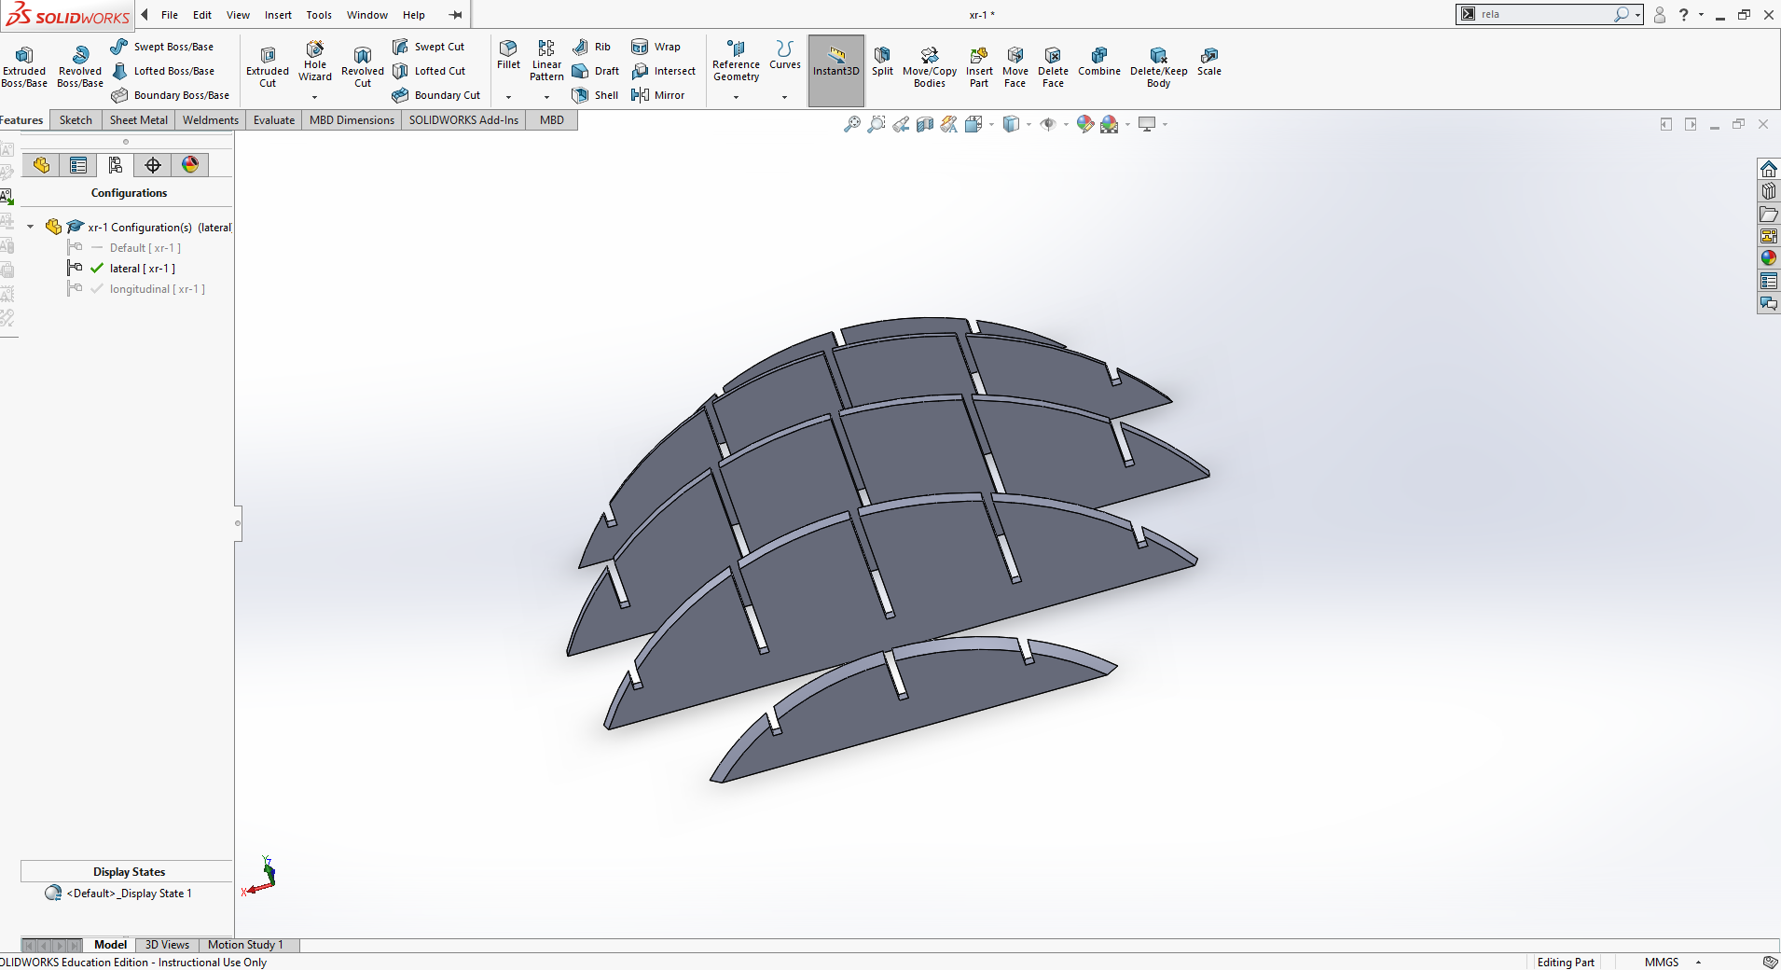Expand Reference Geometry dropdown arrow
This screenshot has width=1781, height=970.
coord(736,97)
